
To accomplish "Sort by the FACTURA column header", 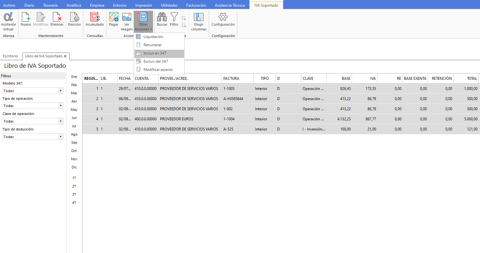I will point(238,79).
